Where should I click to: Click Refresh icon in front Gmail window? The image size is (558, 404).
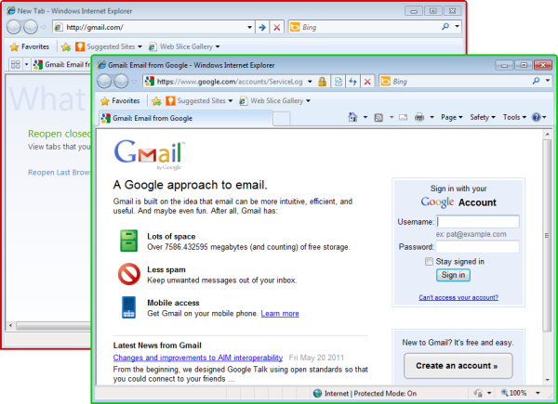click(x=352, y=82)
